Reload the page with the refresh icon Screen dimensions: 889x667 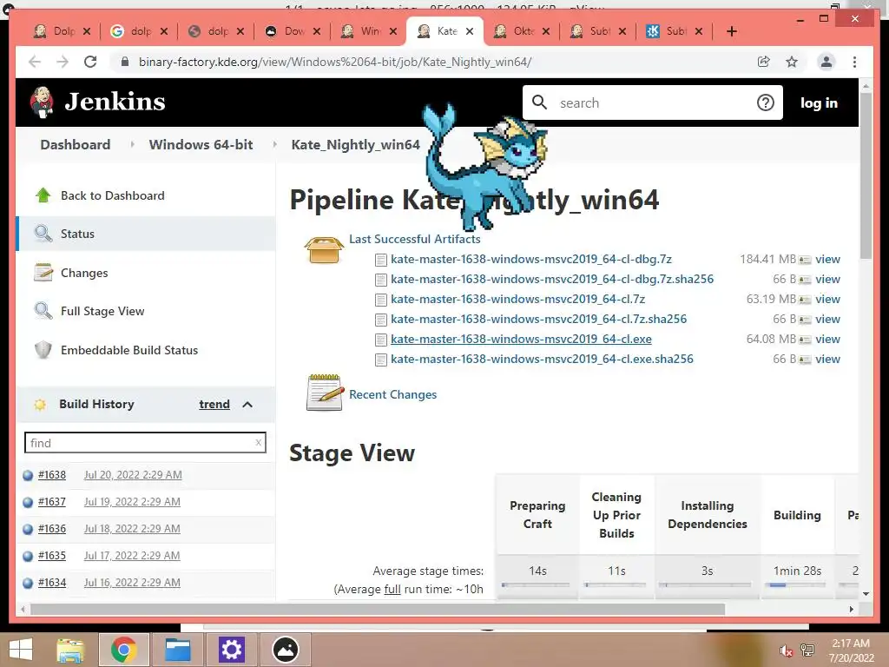90,62
